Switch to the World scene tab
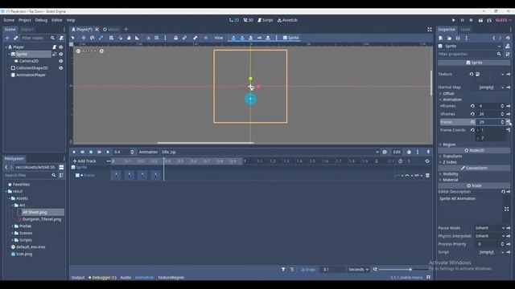 click(x=111, y=30)
